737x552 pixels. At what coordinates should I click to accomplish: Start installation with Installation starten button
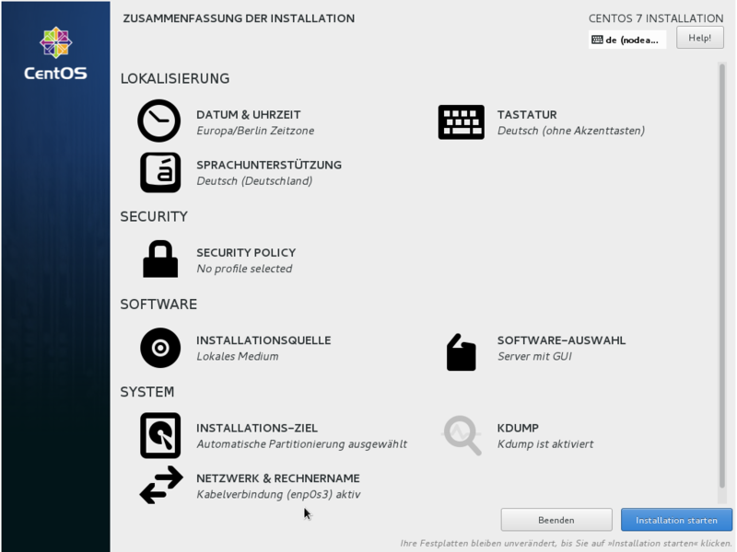(676, 520)
